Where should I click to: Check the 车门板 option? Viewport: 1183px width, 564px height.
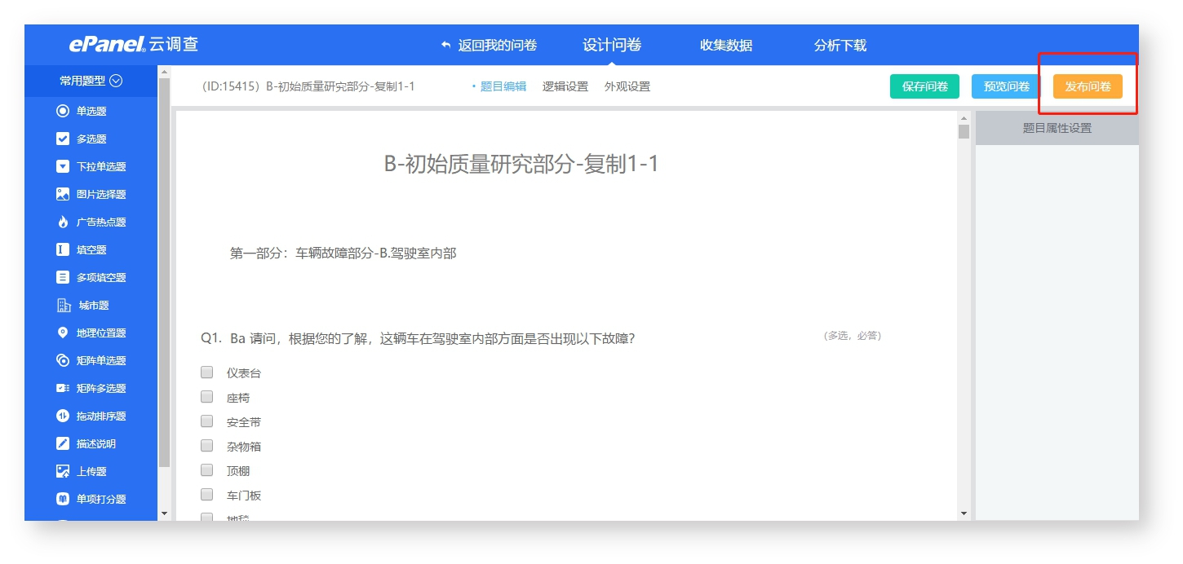(207, 495)
